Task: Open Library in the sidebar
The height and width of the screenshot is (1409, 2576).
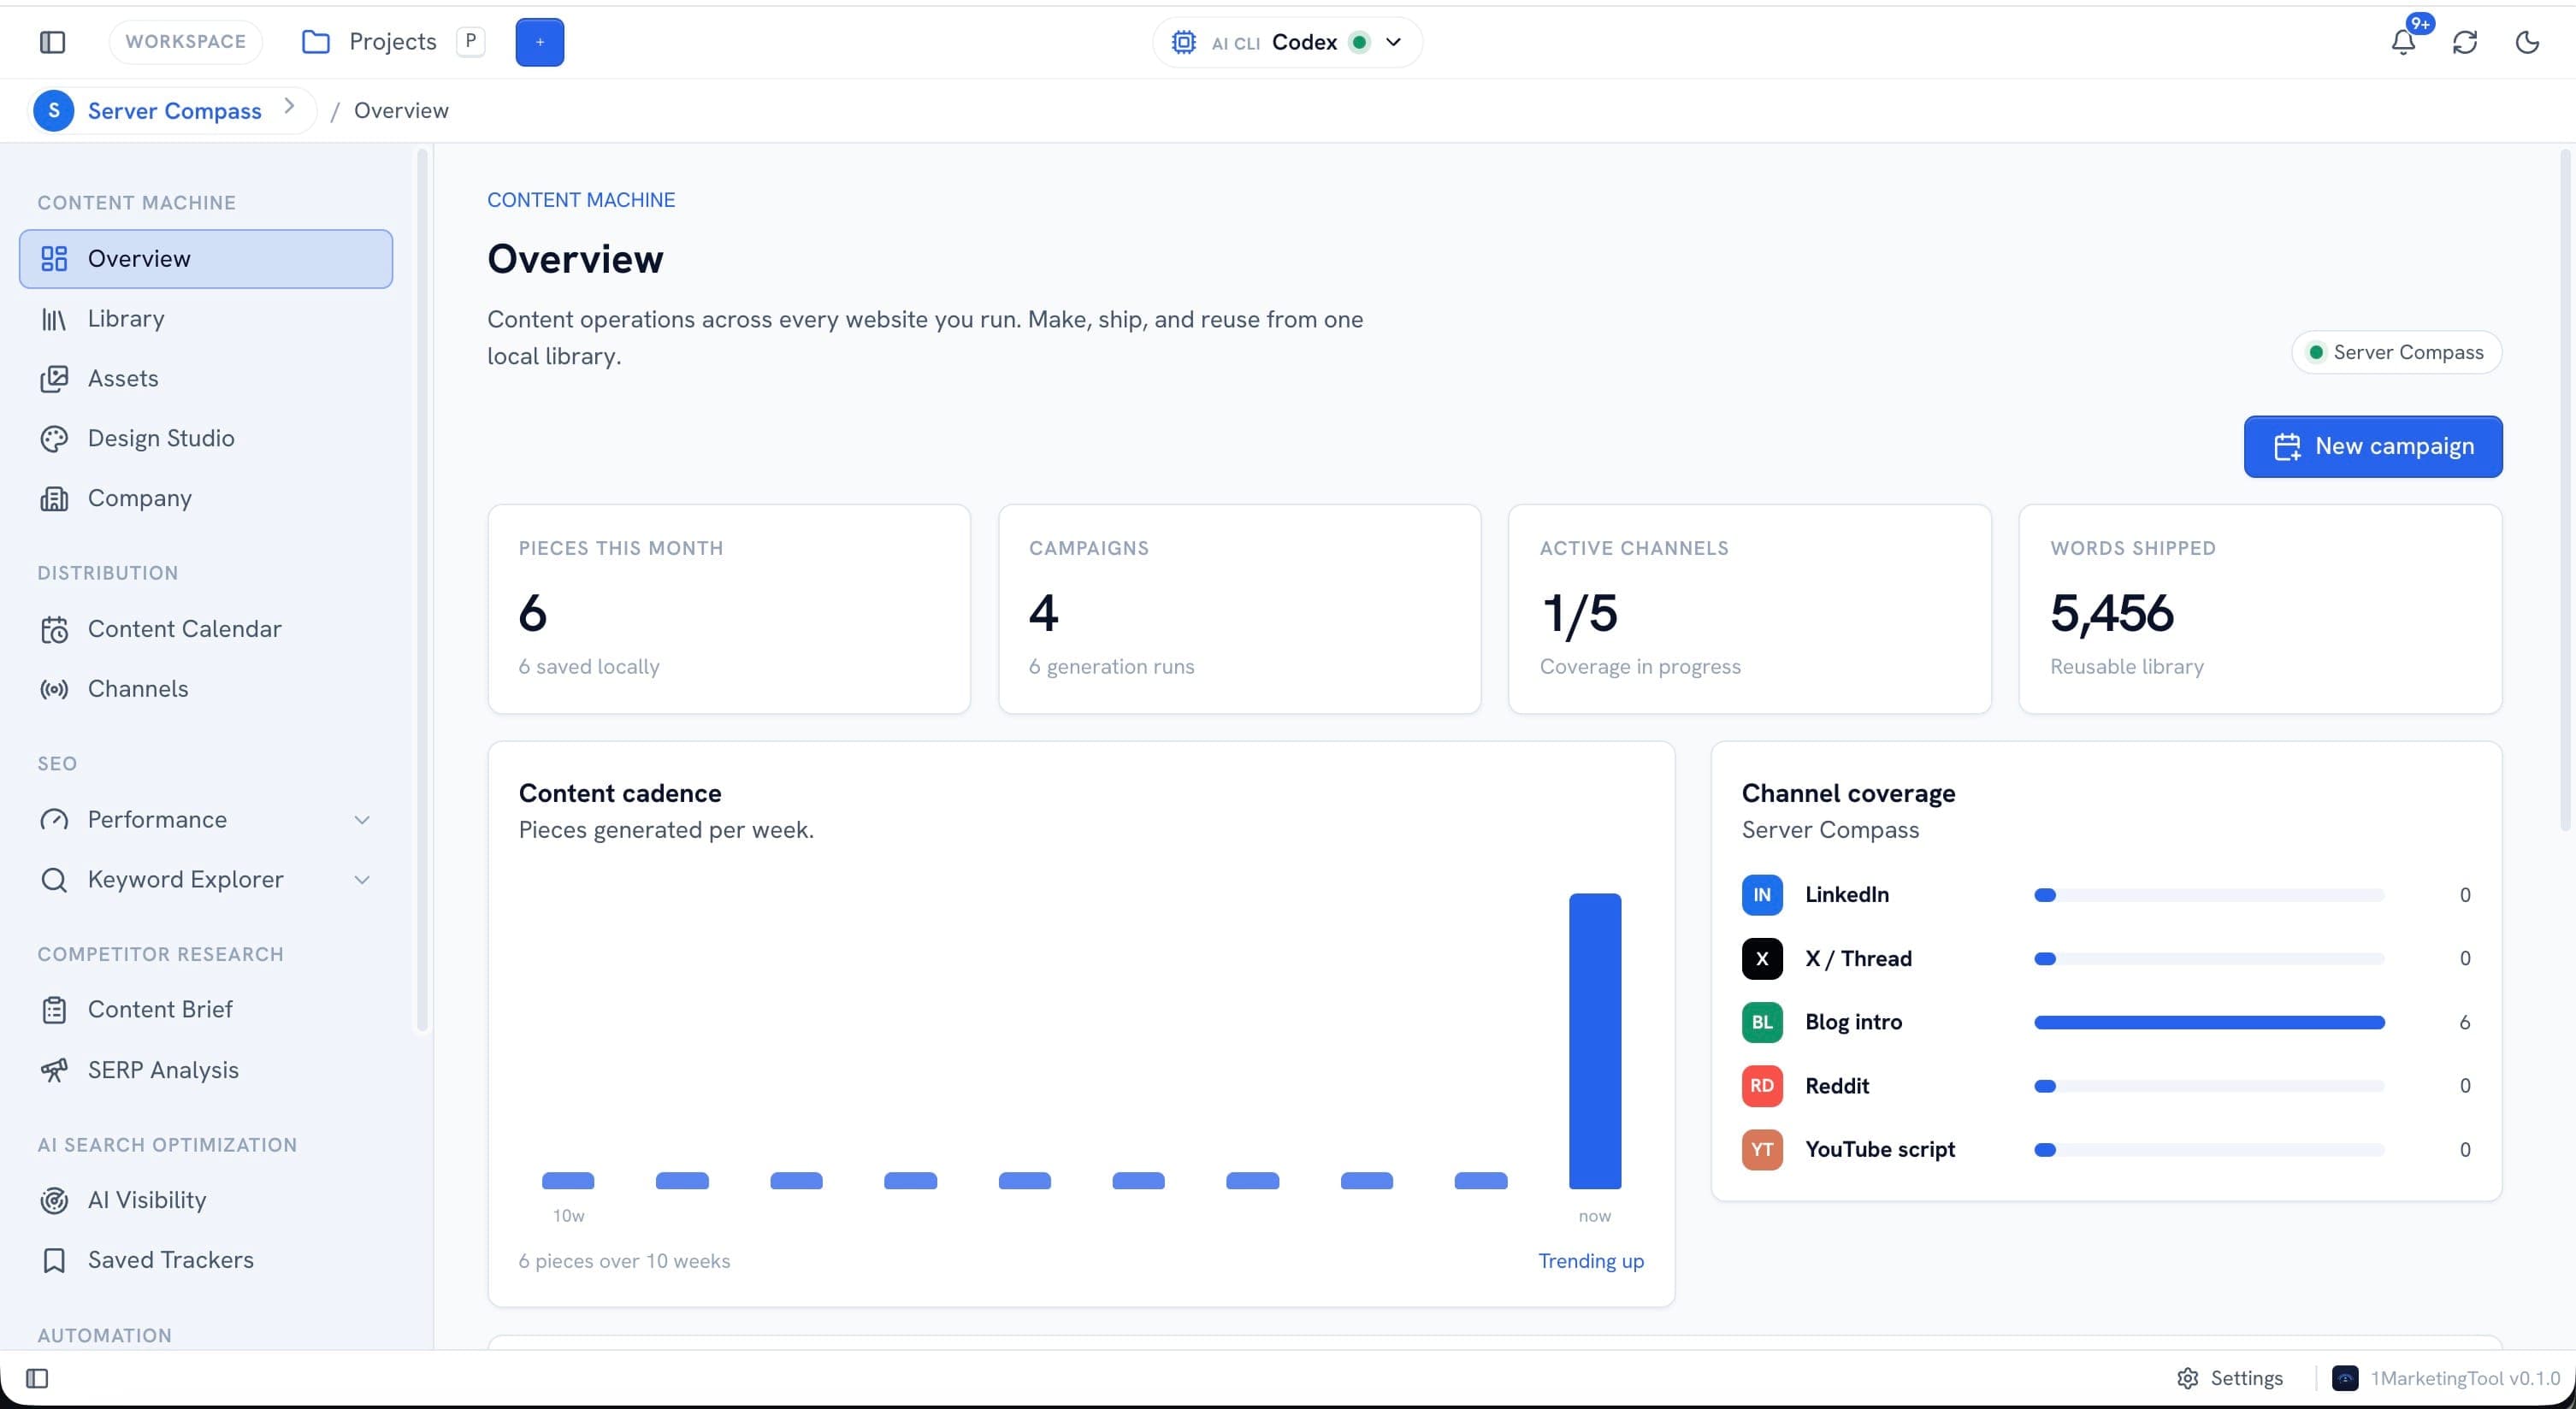Action: (206, 319)
